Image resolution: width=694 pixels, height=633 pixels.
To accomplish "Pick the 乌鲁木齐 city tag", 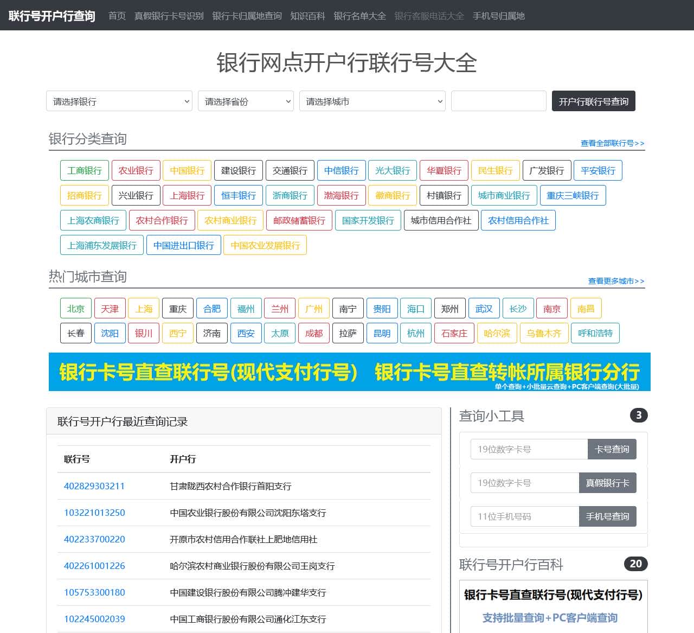I will 544,333.
